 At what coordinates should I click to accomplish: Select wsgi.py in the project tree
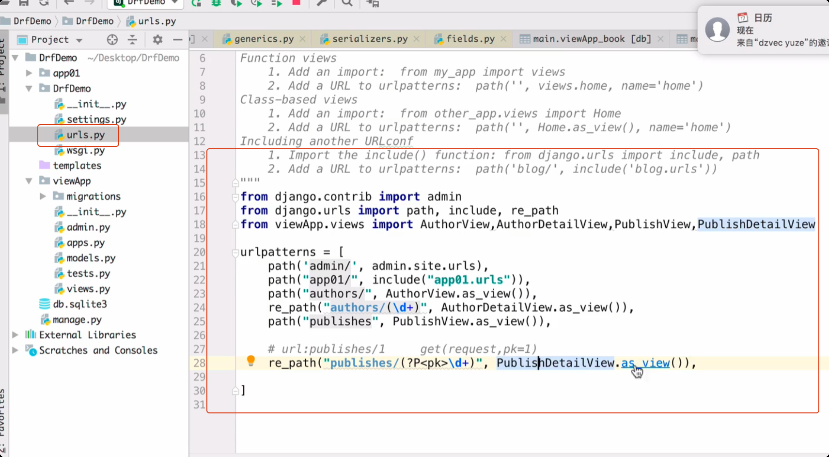click(79, 150)
